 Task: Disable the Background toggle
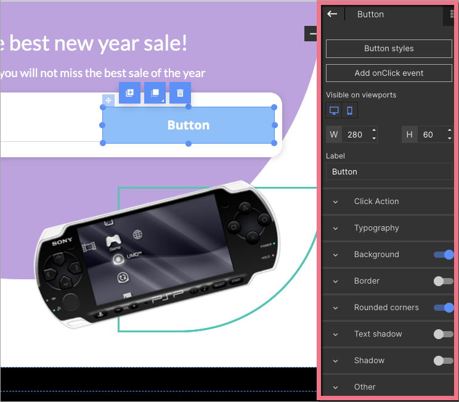coord(444,255)
